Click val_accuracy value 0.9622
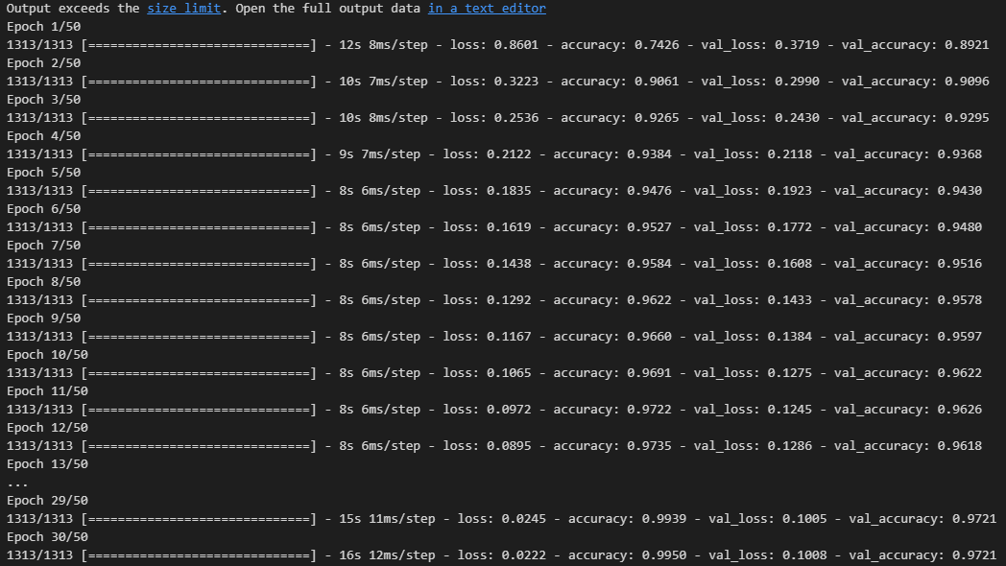1006x566 pixels. tap(960, 373)
